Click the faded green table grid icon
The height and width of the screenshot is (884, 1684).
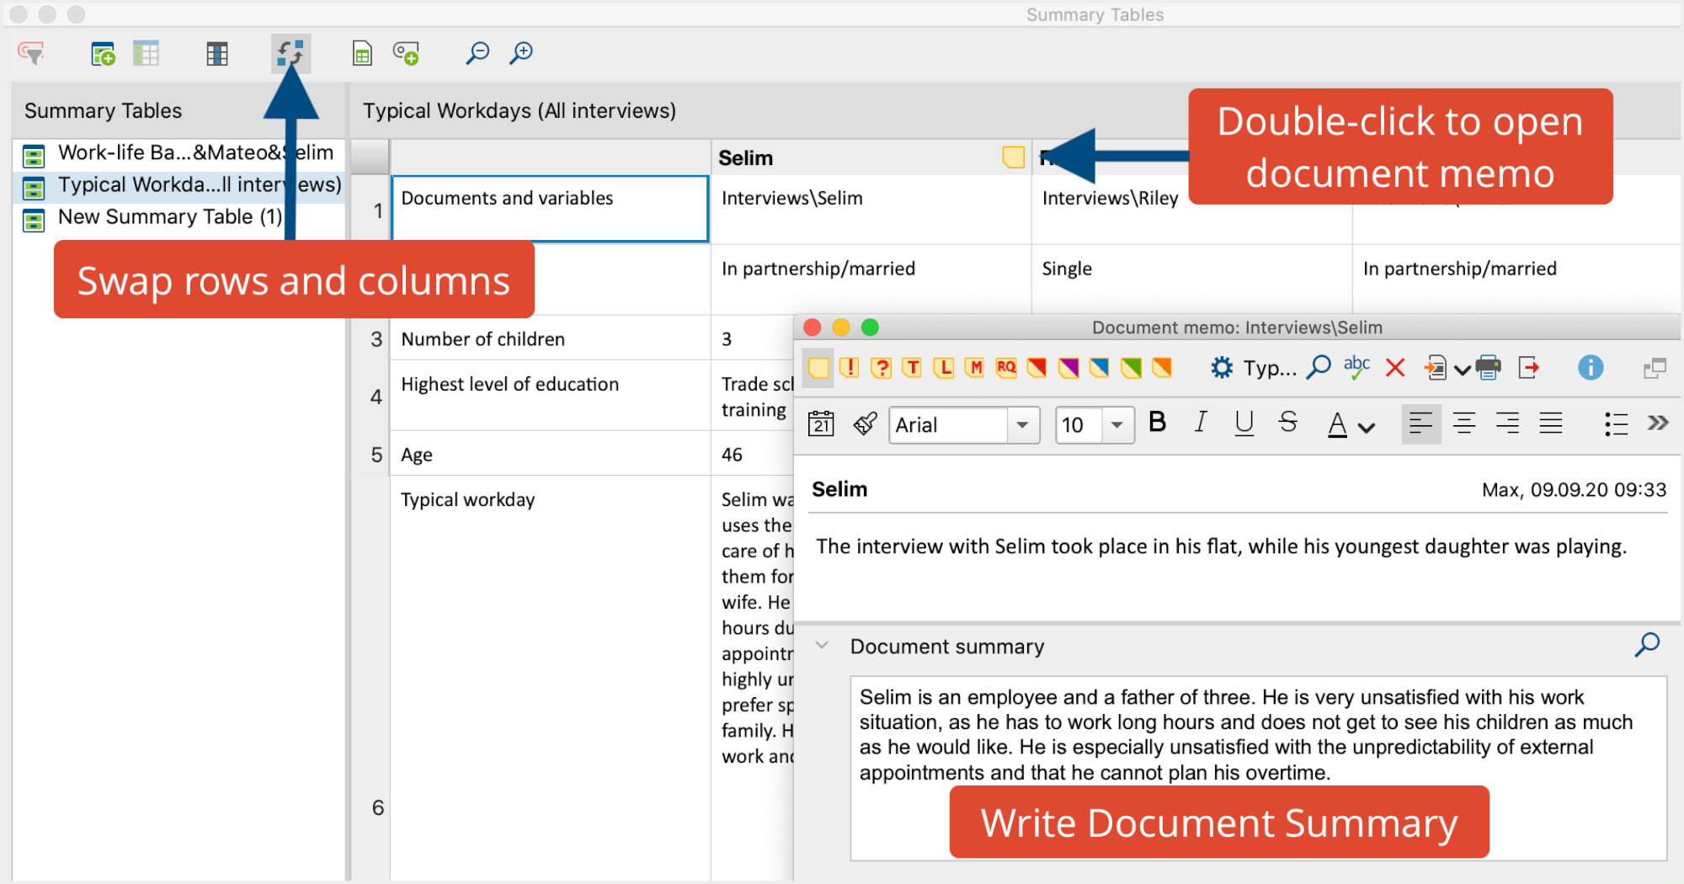[146, 54]
